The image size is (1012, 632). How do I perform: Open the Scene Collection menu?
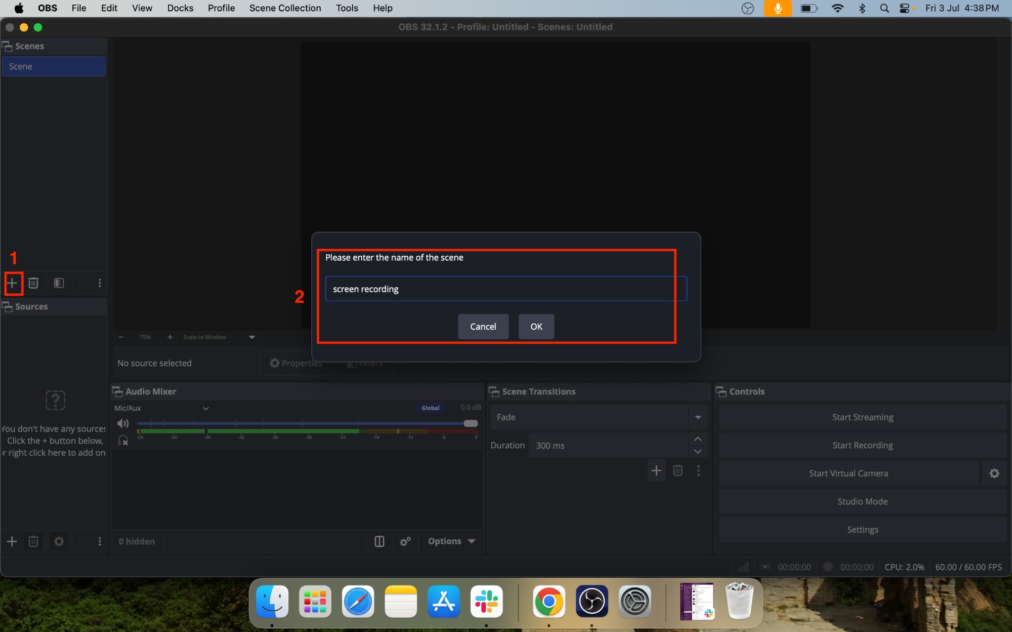[x=285, y=8]
